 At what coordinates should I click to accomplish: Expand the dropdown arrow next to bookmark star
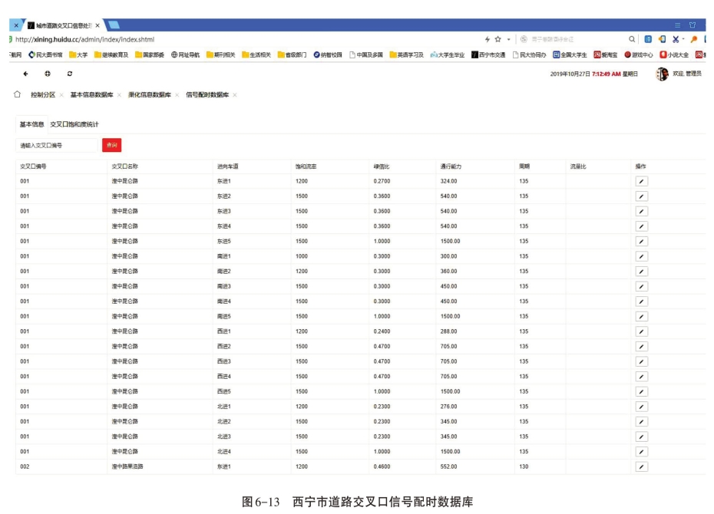507,39
